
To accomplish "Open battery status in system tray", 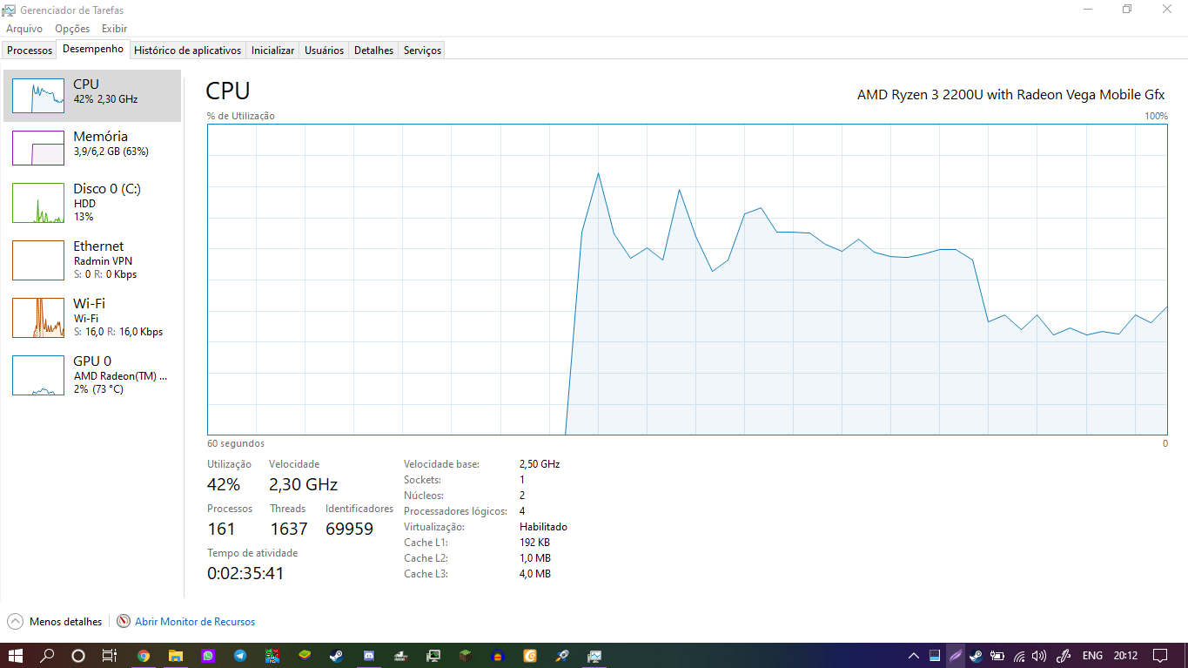I will pos(997,655).
